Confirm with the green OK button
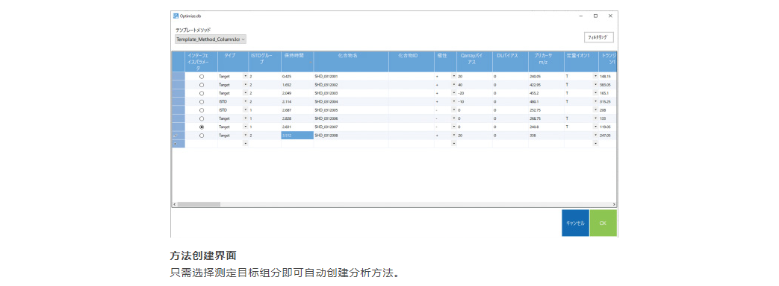779x286 pixels. pyautogui.click(x=603, y=223)
